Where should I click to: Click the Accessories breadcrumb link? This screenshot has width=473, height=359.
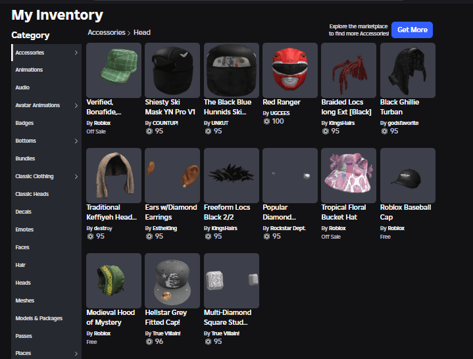click(106, 32)
